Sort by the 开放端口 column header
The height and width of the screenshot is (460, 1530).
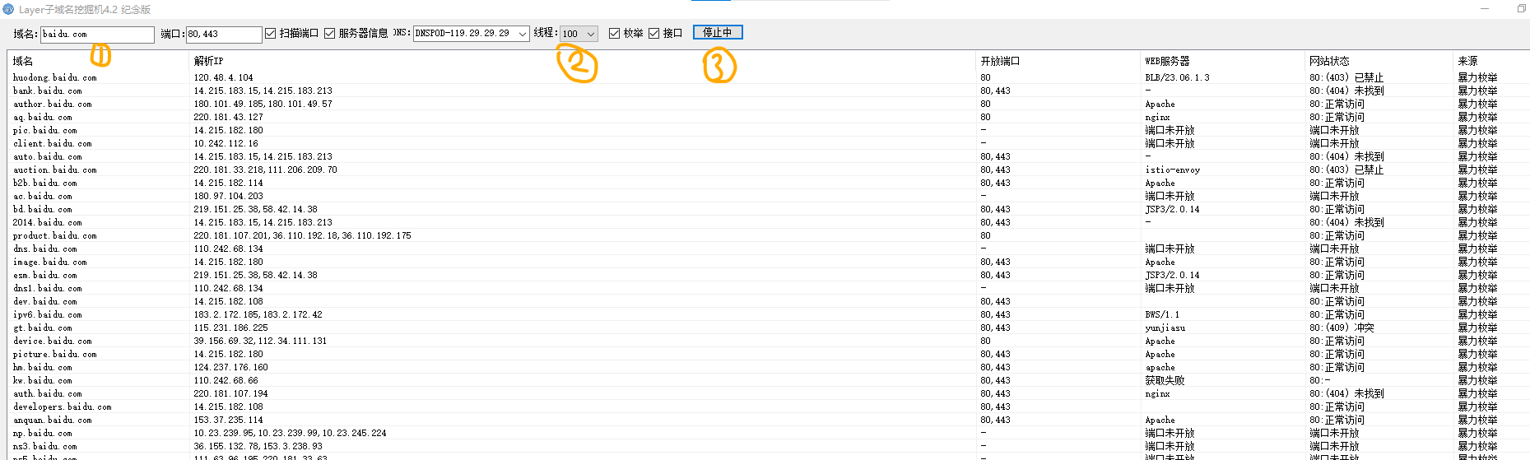(x=1058, y=61)
